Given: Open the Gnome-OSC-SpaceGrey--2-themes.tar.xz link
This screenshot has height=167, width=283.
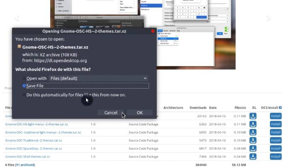Looking at the screenshot, I should point(34,148).
